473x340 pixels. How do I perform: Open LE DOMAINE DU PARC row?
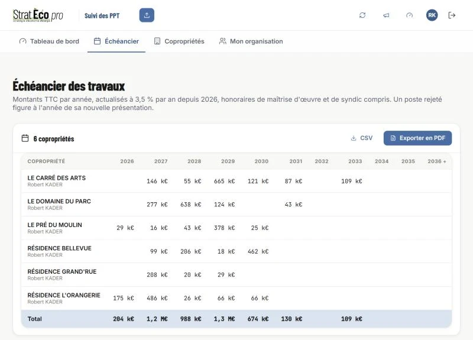[x=236, y=204]
